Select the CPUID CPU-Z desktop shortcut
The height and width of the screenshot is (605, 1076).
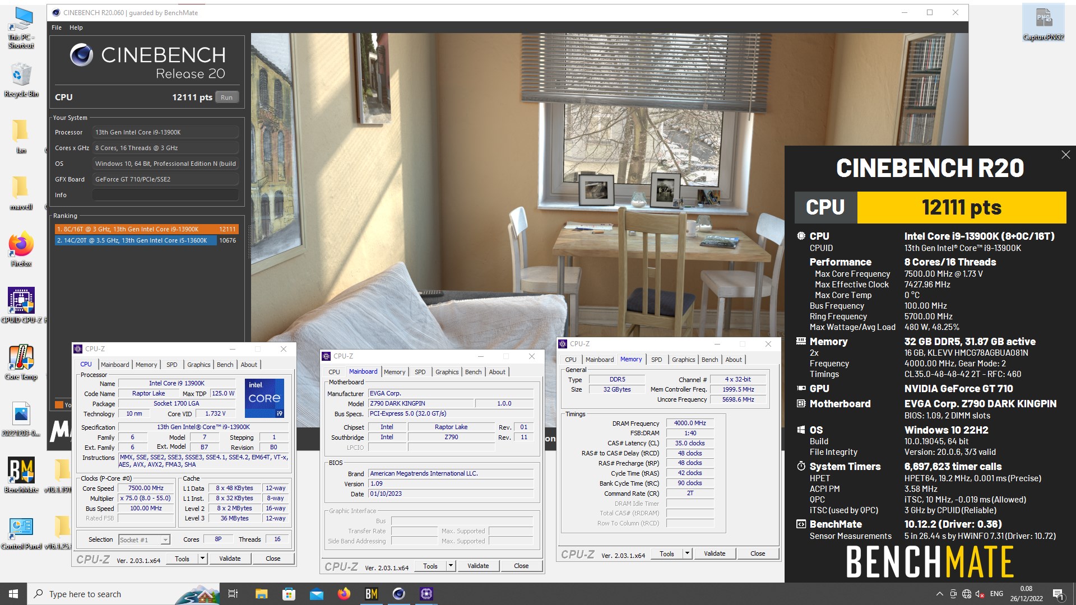coord(22,305)
